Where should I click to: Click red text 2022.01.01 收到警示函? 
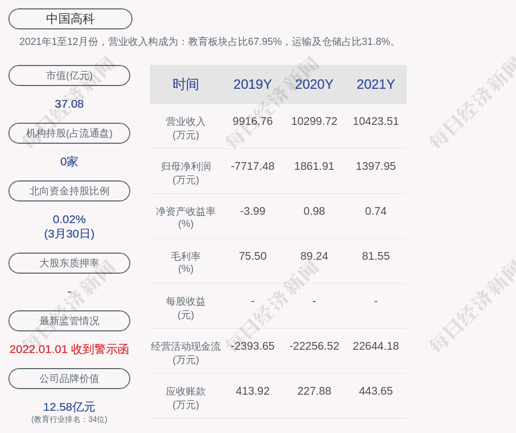[x=69, y=349]
